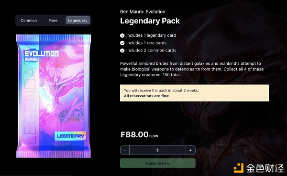Click the Evolution Series 1 logo on pack
This screenshot has width=287, height=176.
42,56
